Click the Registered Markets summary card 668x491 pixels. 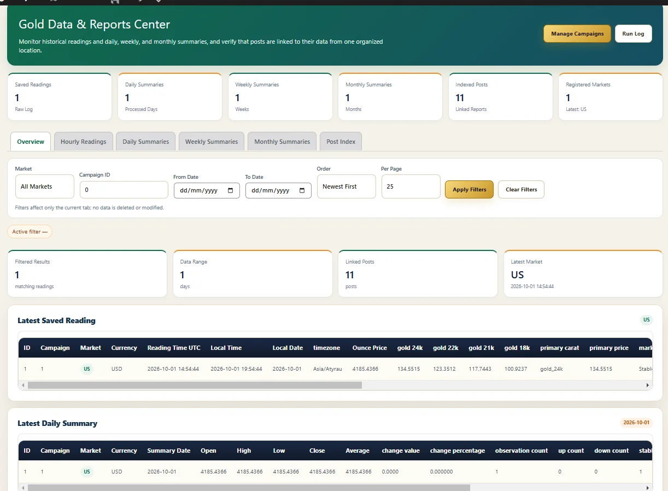[611, 97]
